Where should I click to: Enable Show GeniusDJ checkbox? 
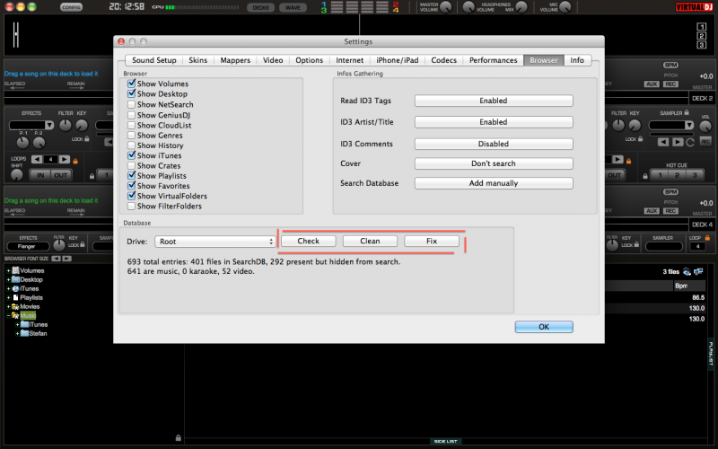(132, 115)
